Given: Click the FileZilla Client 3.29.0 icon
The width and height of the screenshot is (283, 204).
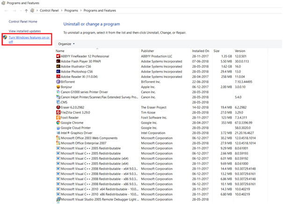Looking at the screenshot, I should (58, 113).
